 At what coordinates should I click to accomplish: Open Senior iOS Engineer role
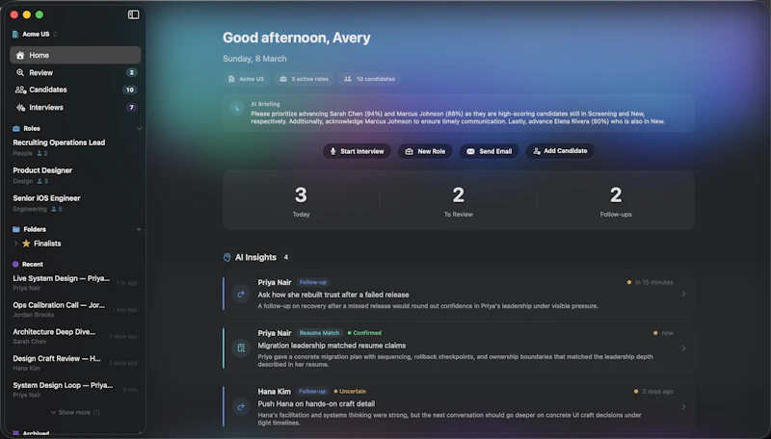75,203
